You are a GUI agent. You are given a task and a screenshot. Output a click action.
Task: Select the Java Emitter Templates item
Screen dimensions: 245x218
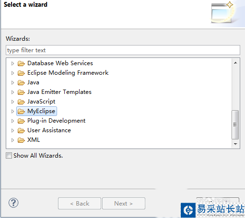[59, 92]
